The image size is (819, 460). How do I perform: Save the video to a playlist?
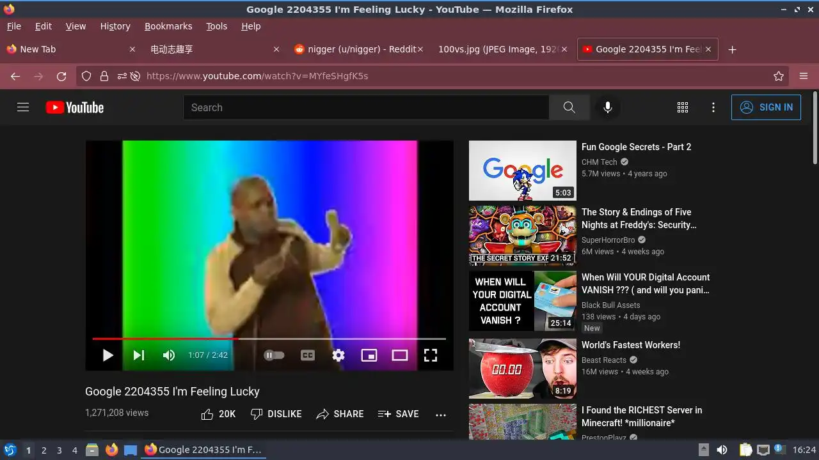(398, 414)
